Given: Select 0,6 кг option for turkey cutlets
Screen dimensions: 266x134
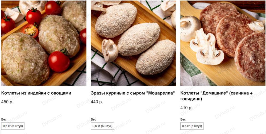Looking at the screenshot, I should click(13, 126).
